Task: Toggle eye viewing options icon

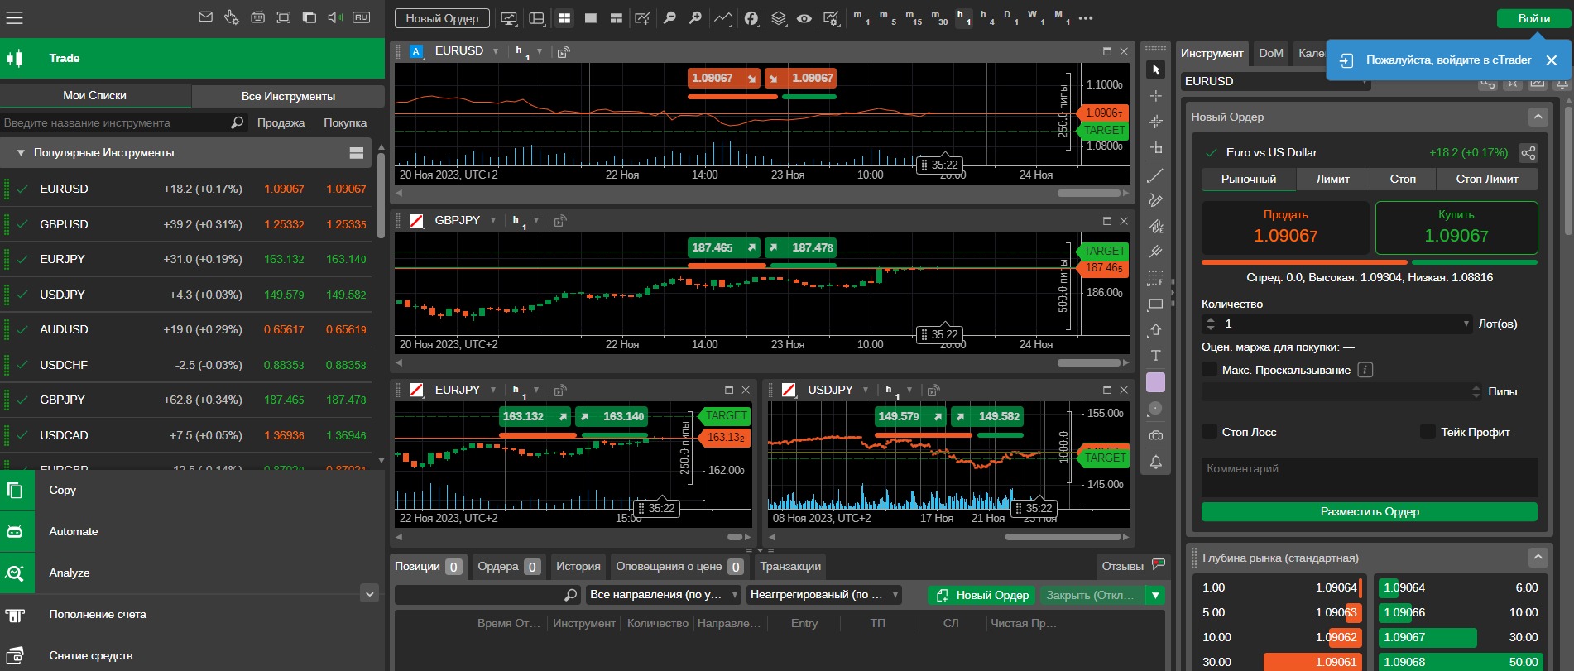Action: (804, 18)
